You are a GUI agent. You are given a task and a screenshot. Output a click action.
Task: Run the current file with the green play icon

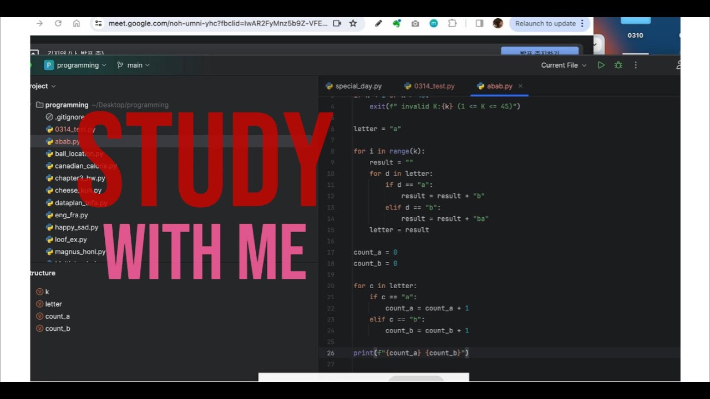tap(601, 65)
